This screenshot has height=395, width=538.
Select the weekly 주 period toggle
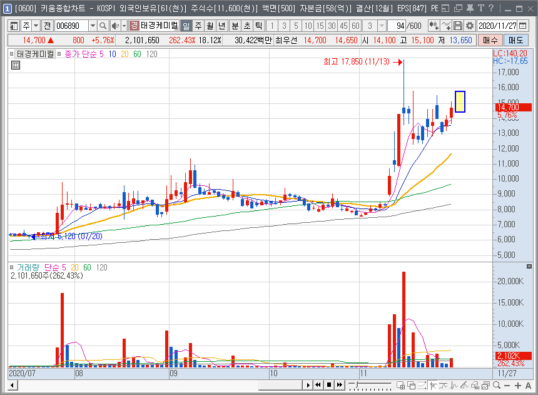click(x=198, y=26)
